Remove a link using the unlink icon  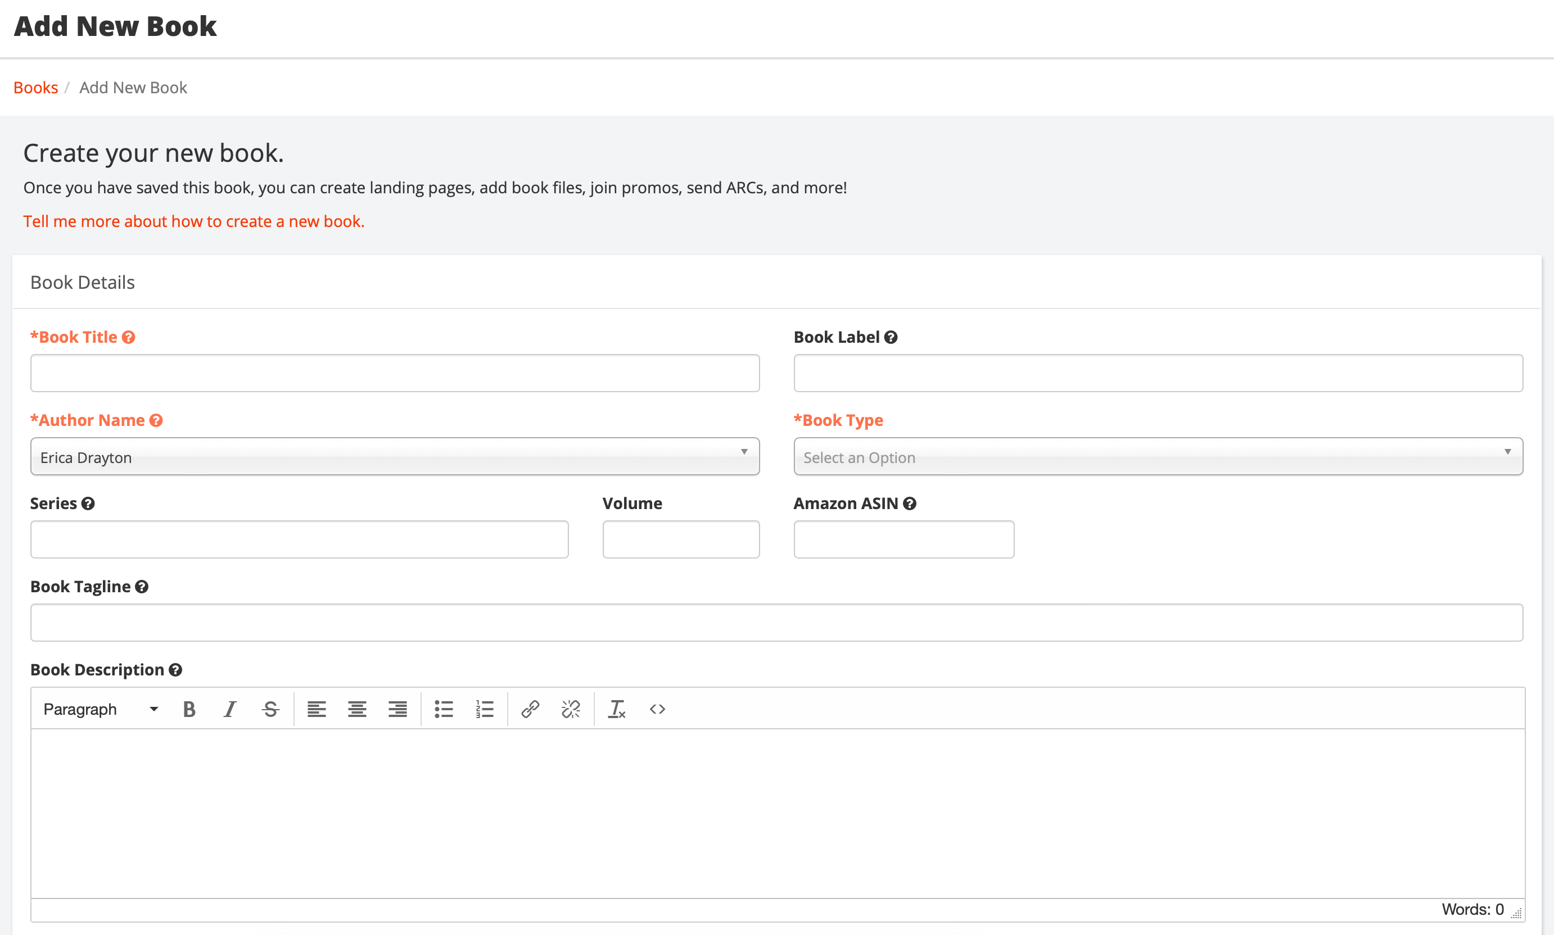click(x=571, y=708)
